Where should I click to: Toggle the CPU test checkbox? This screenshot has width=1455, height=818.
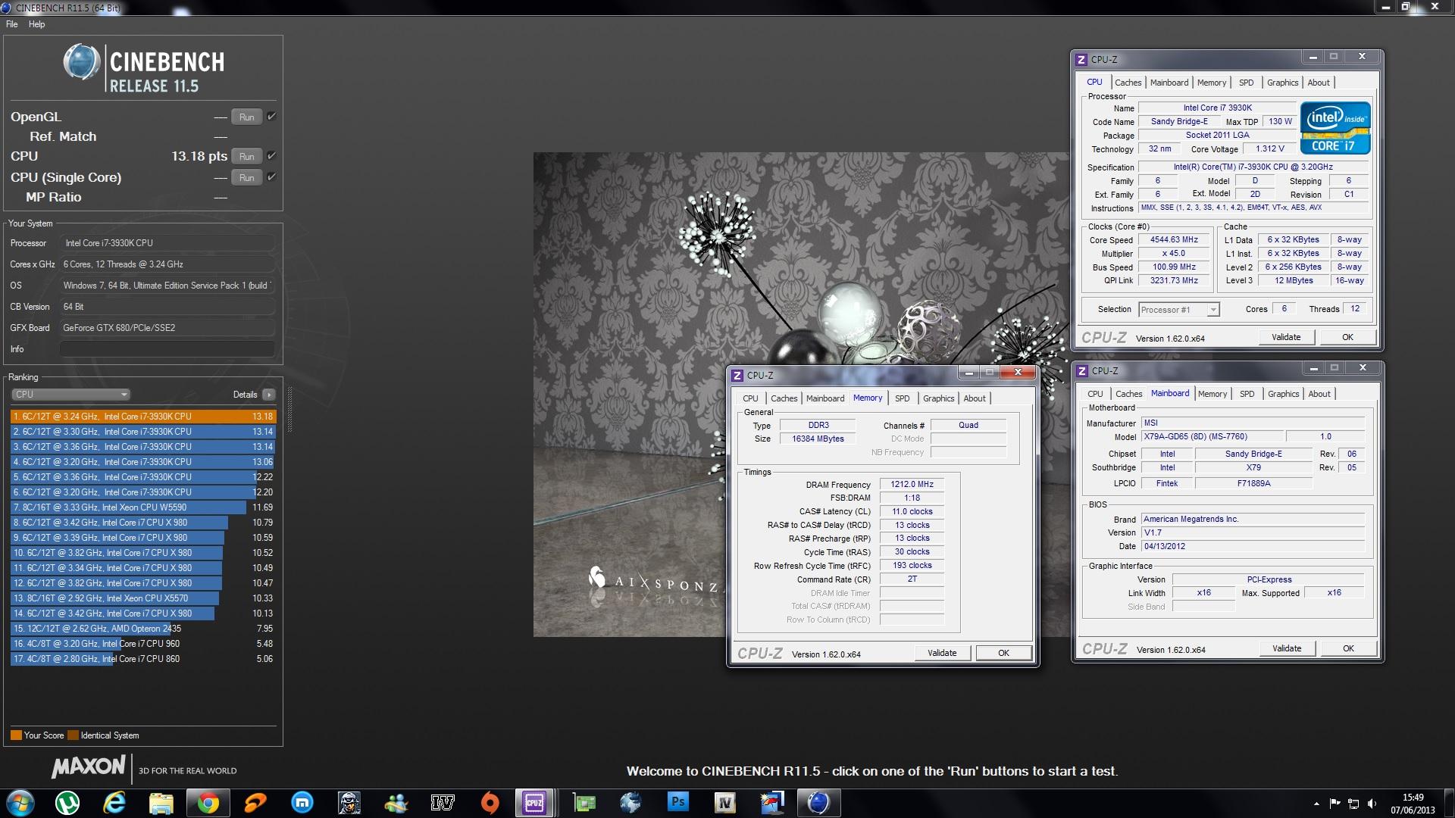(x=271, y=156)
